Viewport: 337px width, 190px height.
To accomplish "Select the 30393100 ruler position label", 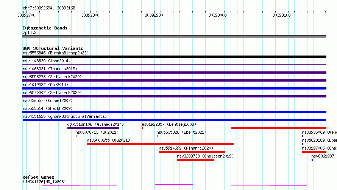I will (281, 15).
